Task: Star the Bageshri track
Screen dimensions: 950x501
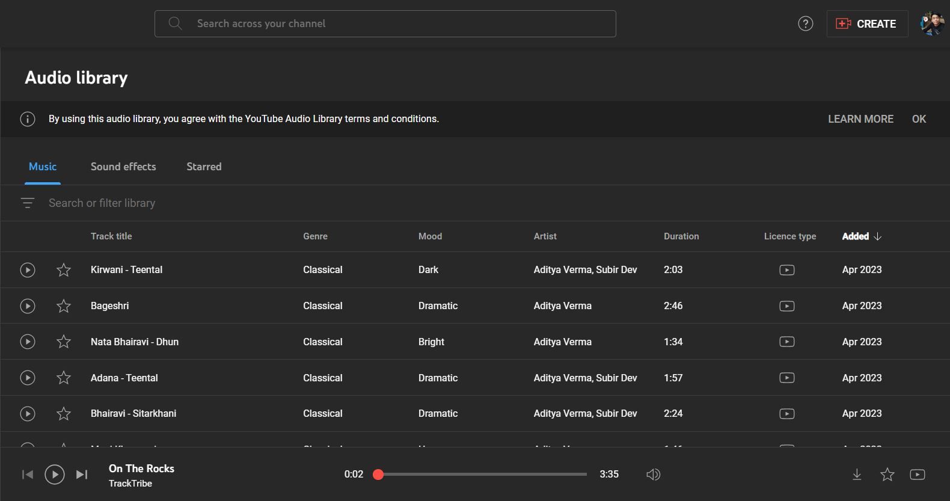Action: (64, 306)
